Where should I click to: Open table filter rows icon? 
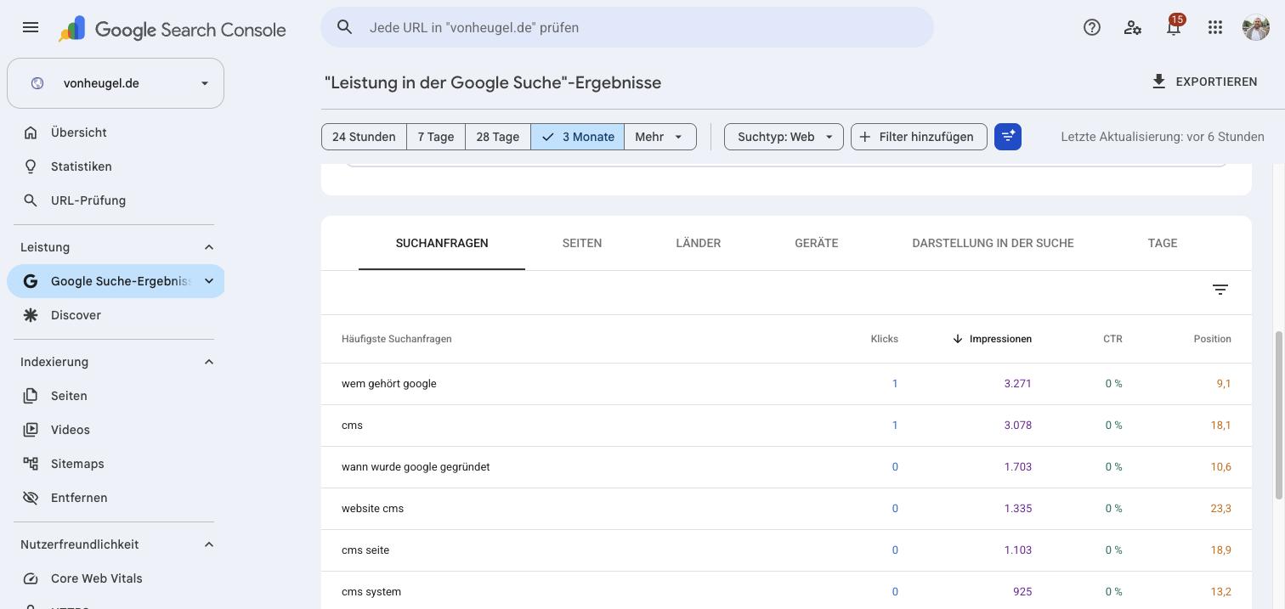(1220, 290)
